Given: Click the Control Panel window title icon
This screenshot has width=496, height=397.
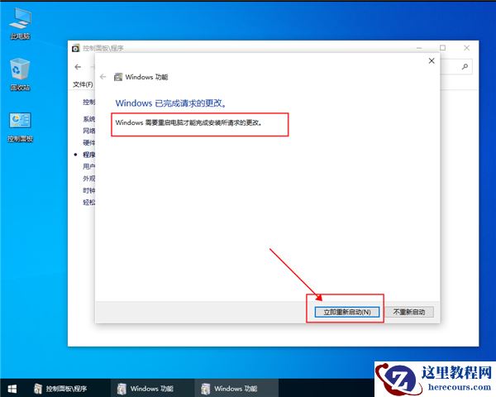Looking at the screenshot, I should (x=75, y=49).
